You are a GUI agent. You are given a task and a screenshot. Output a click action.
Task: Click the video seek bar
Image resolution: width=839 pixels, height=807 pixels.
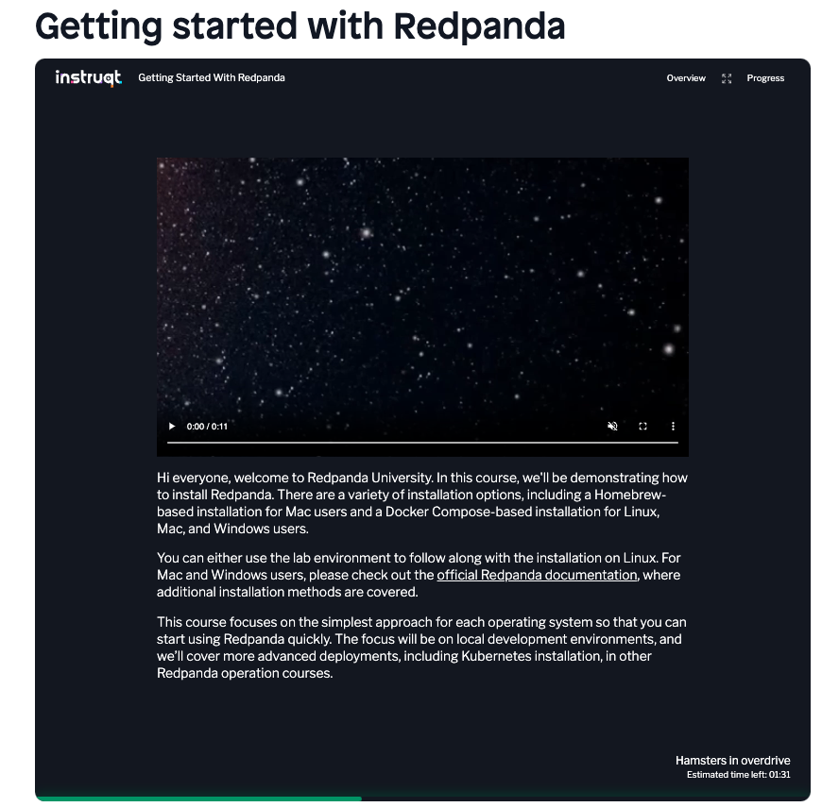422,443
